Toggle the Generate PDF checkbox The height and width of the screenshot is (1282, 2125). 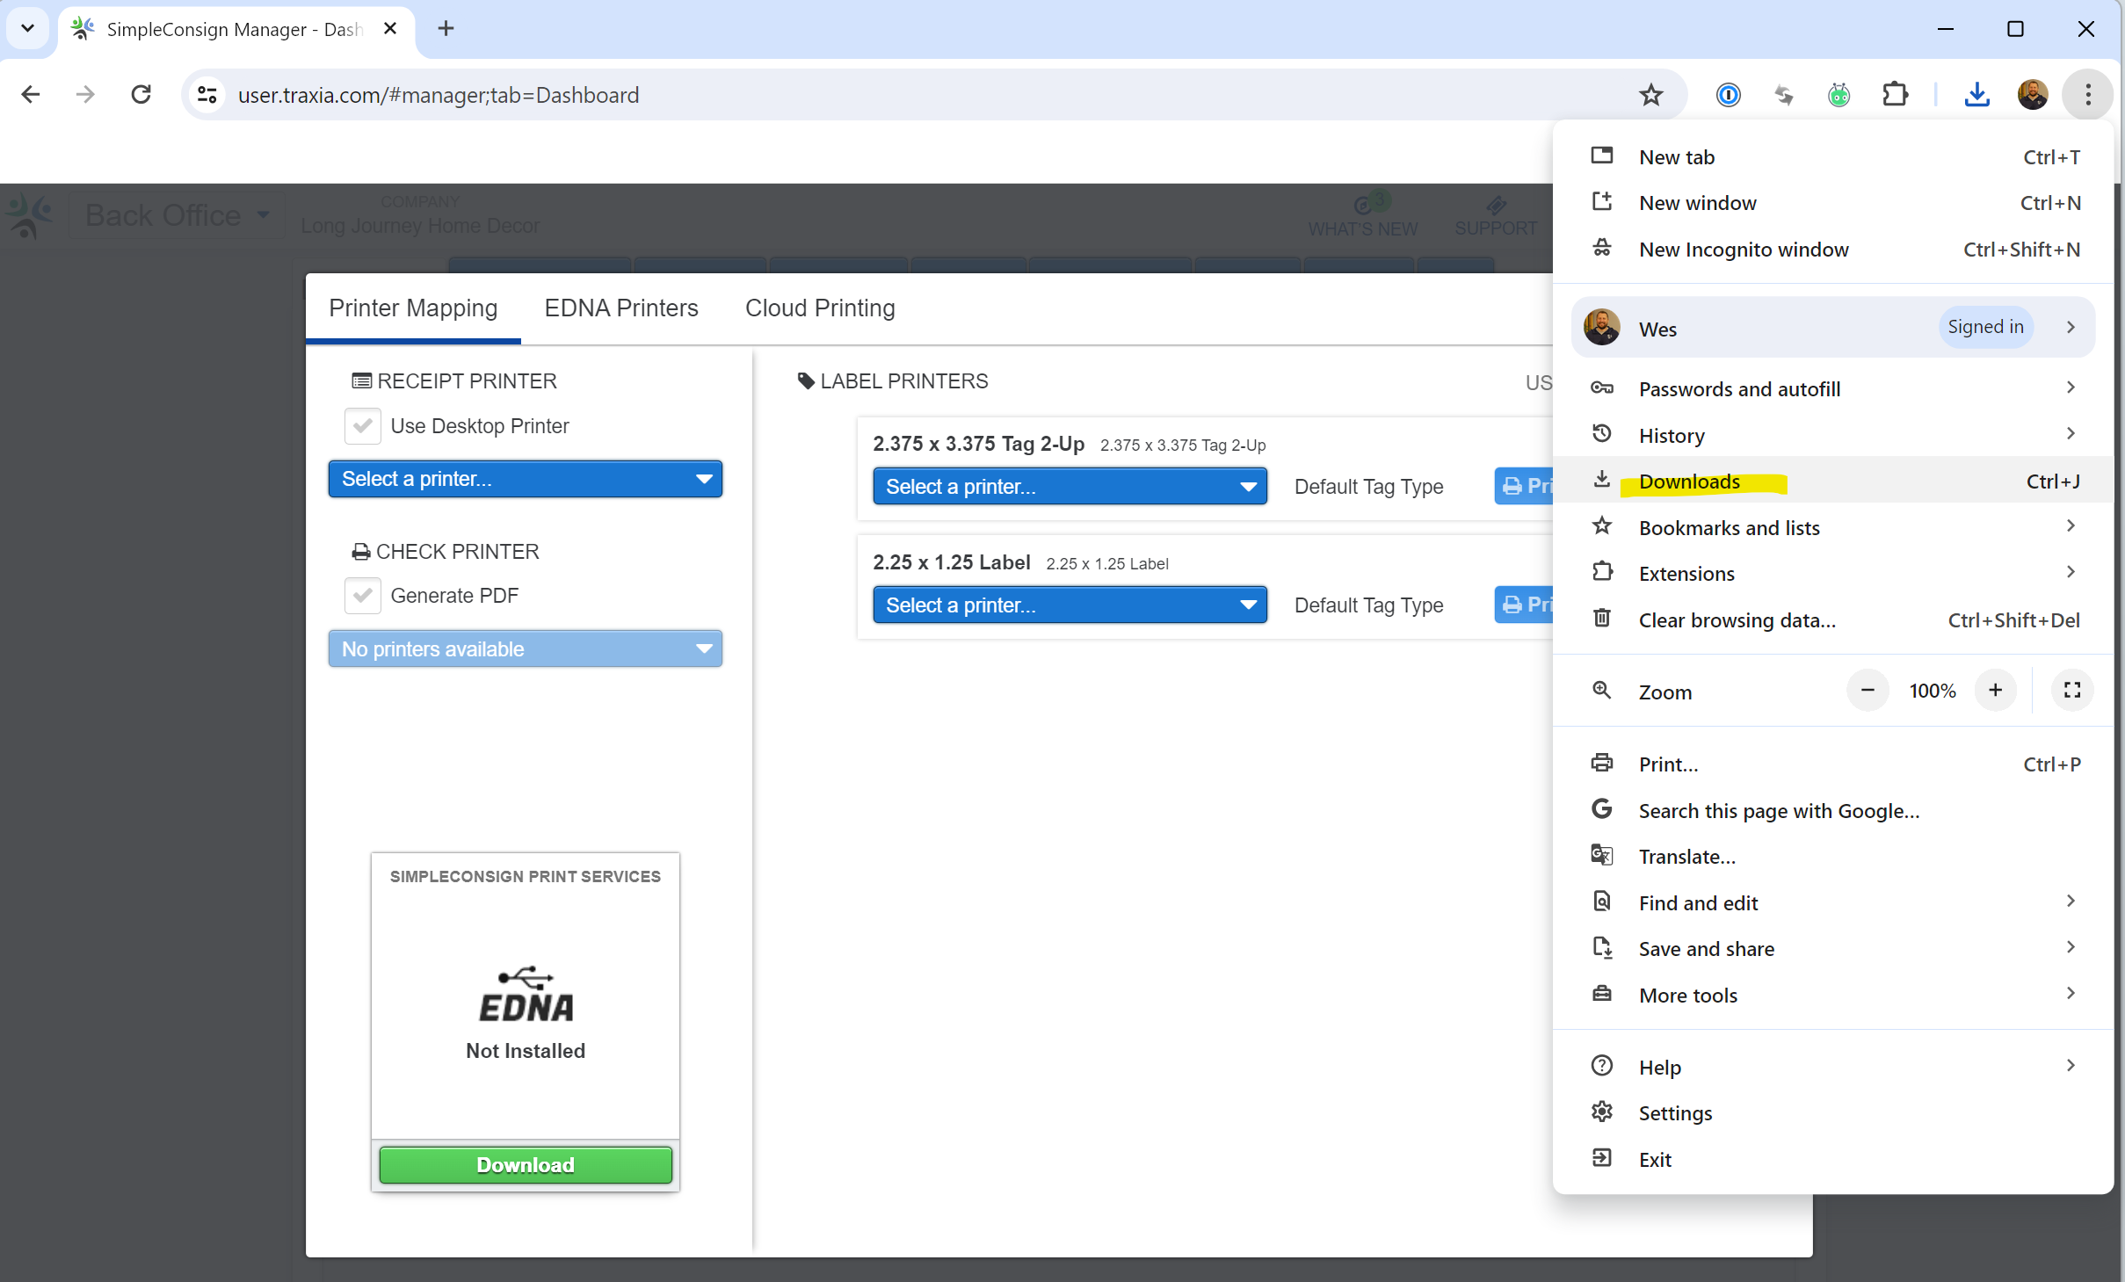[363, 596]
